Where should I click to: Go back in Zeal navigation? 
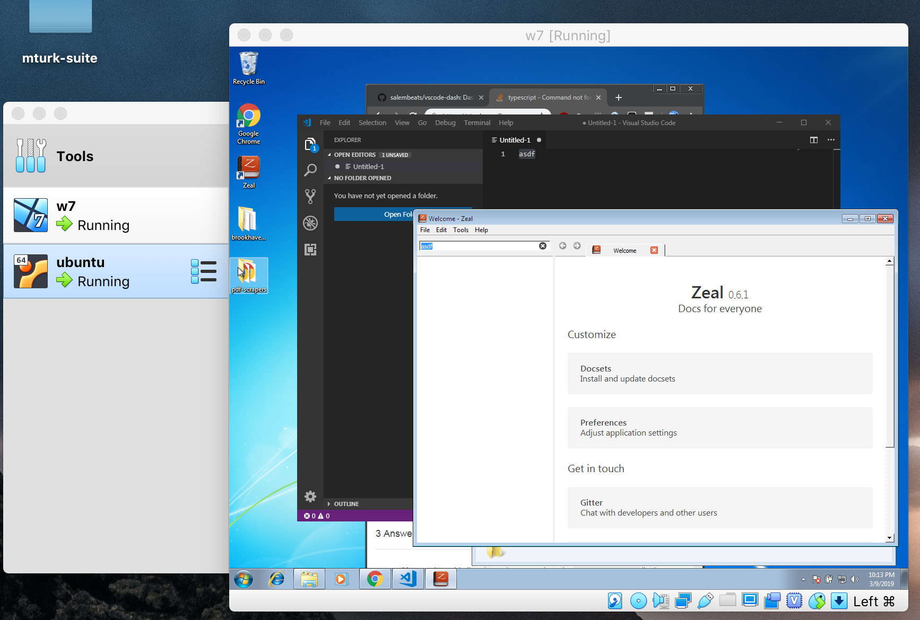tap(562, 246)
